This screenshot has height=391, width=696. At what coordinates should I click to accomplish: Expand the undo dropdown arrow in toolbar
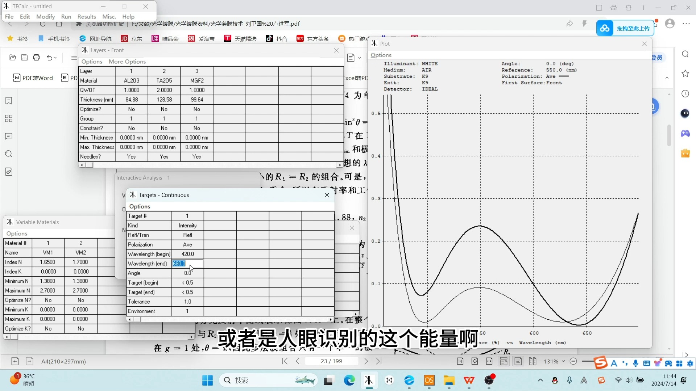click(55, 58)
